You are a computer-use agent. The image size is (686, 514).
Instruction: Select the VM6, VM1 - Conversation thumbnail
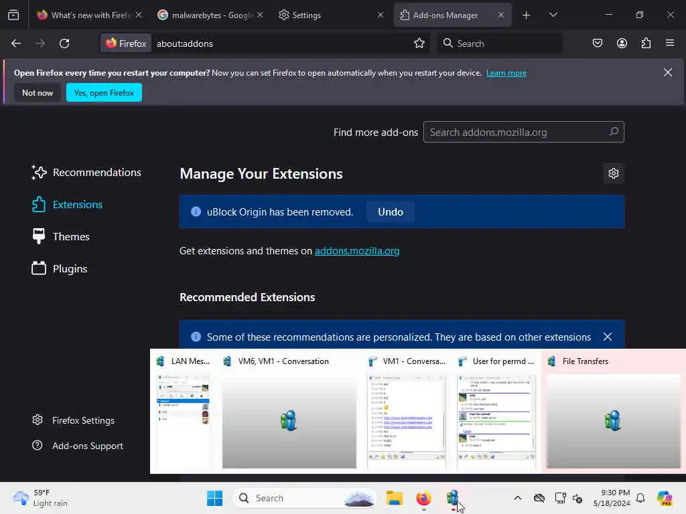point(289,412)
